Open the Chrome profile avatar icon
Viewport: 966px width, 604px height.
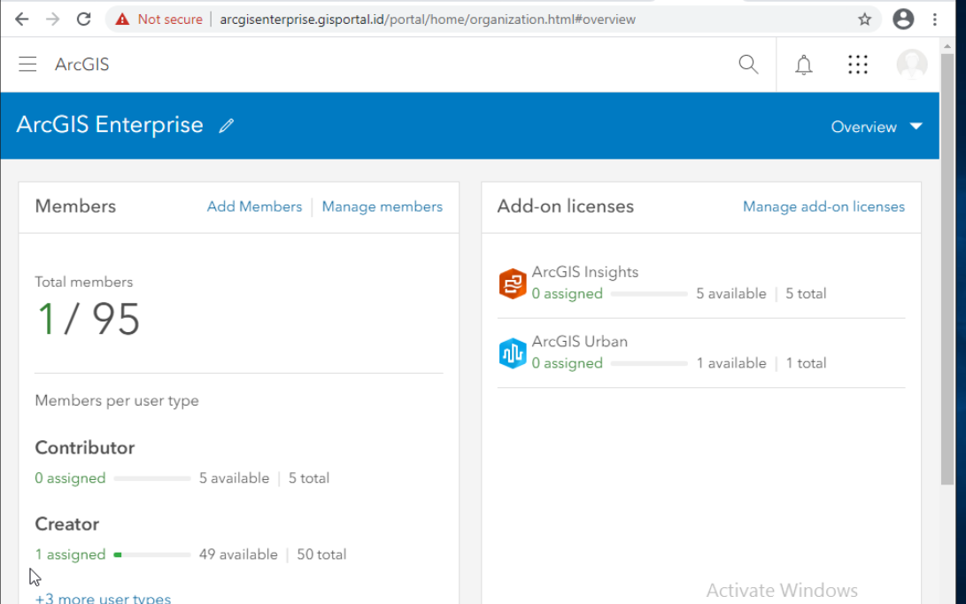[x=903, y=19]
